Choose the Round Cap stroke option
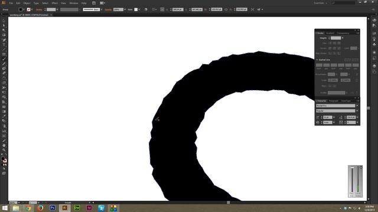The width and height of the screenshot is (378, 212). (x=334, y=43)
